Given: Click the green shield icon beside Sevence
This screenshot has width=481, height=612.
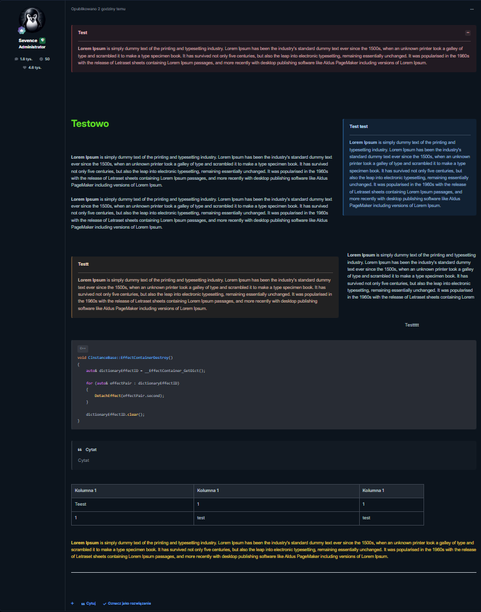Looking at the screenshot, I should pos(42,41).
